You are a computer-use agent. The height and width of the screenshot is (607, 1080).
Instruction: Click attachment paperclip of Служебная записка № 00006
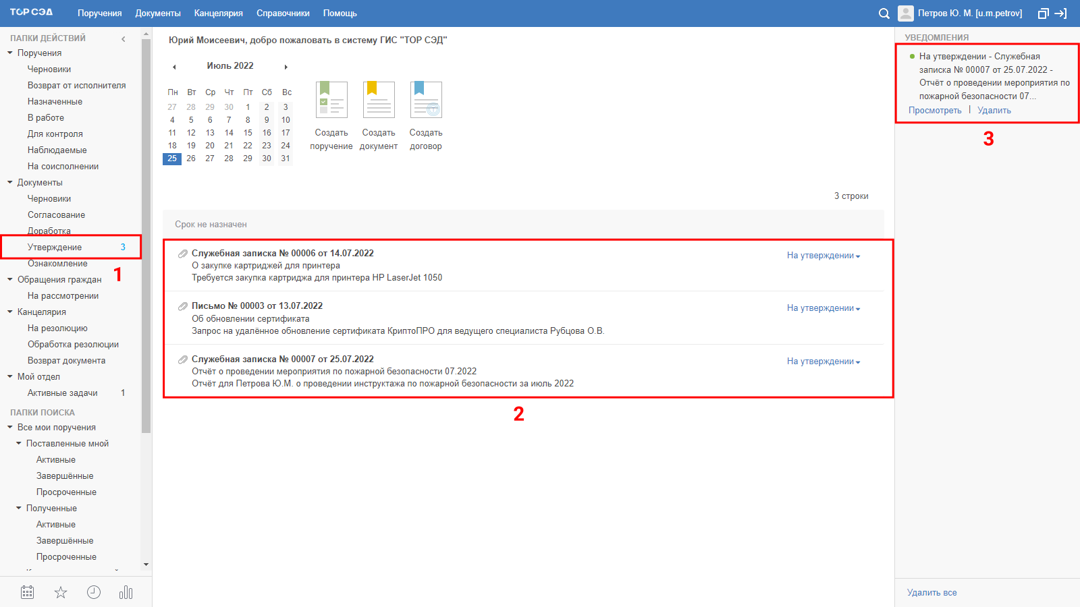183,254
